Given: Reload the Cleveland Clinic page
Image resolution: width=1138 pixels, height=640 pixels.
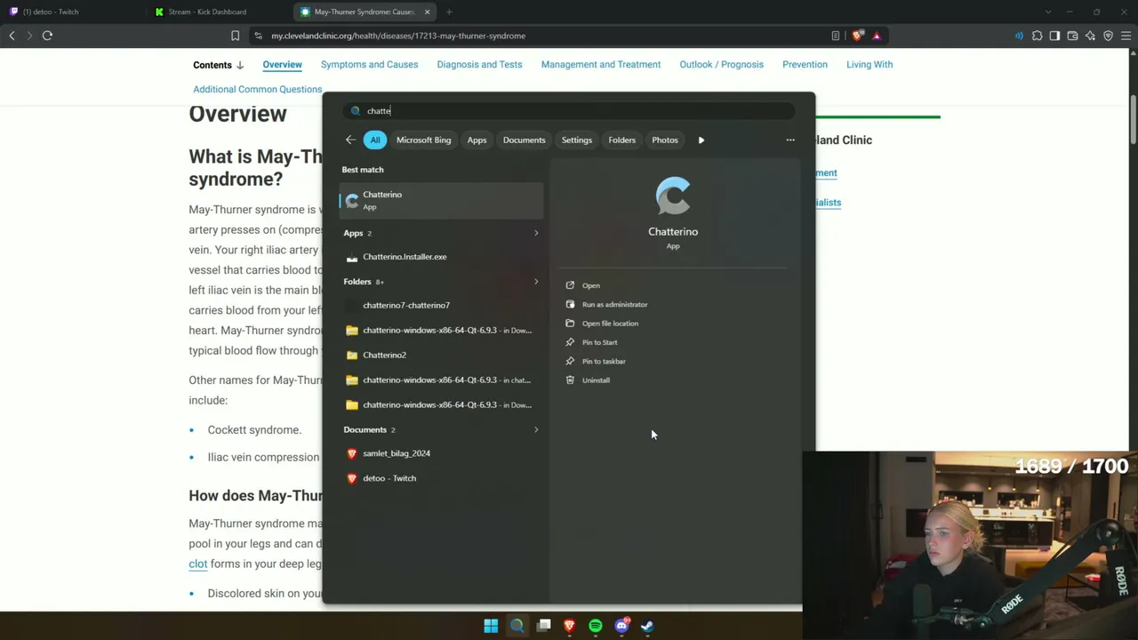Looking at the screenshot, I should [x=47, y=36].
